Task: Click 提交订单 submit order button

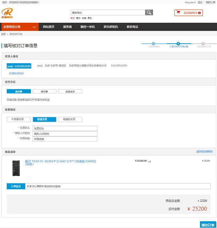Action: click(x=208, y=225)
